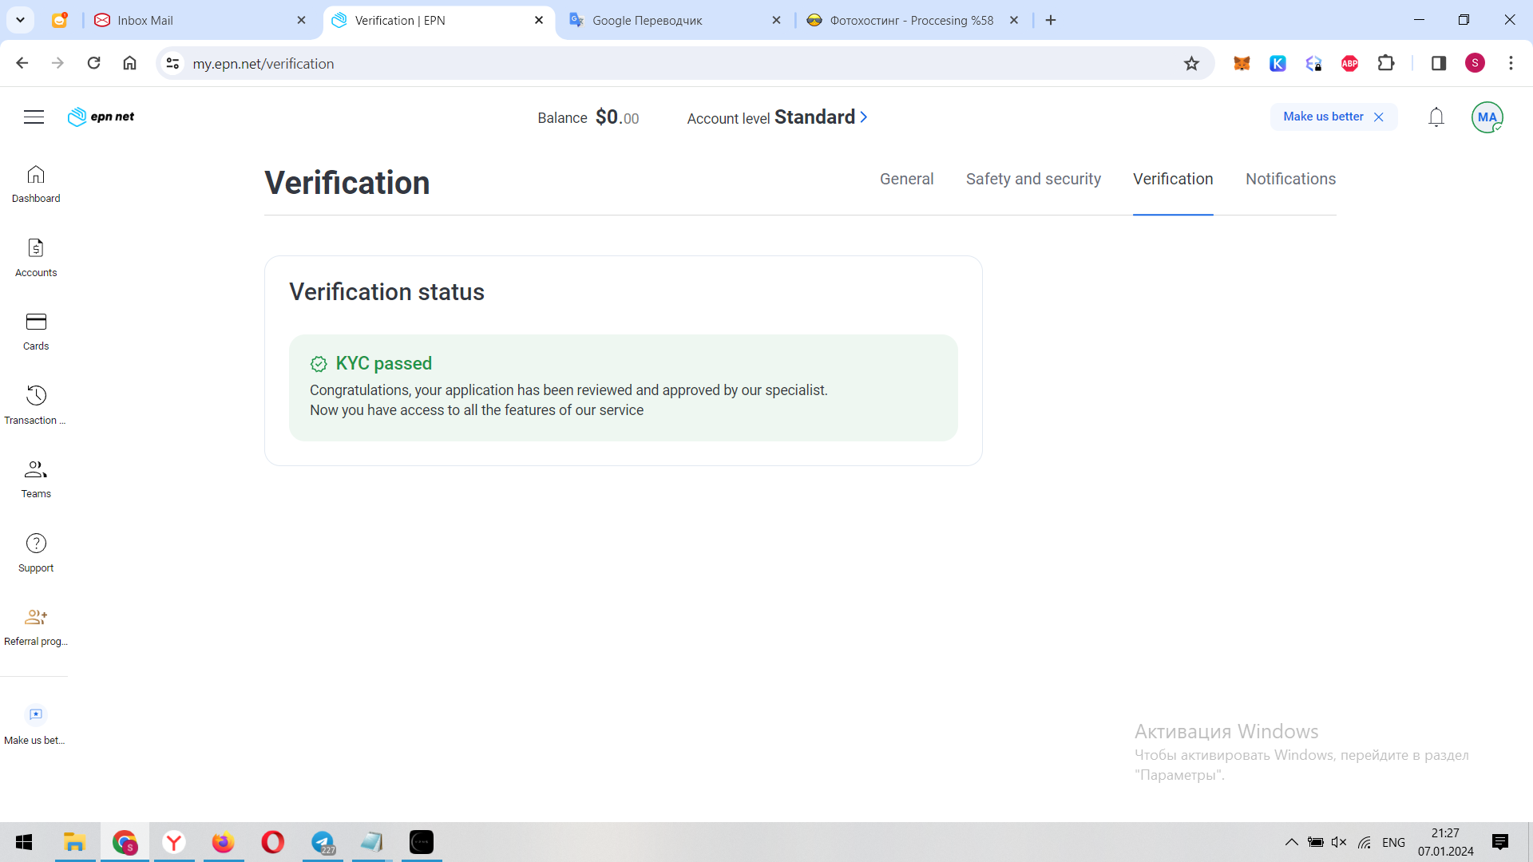This screenshot has height=862, width=1533.
Task: Click the notifications bell icon
Action: pyautogui.click(x=1436, y=117)
